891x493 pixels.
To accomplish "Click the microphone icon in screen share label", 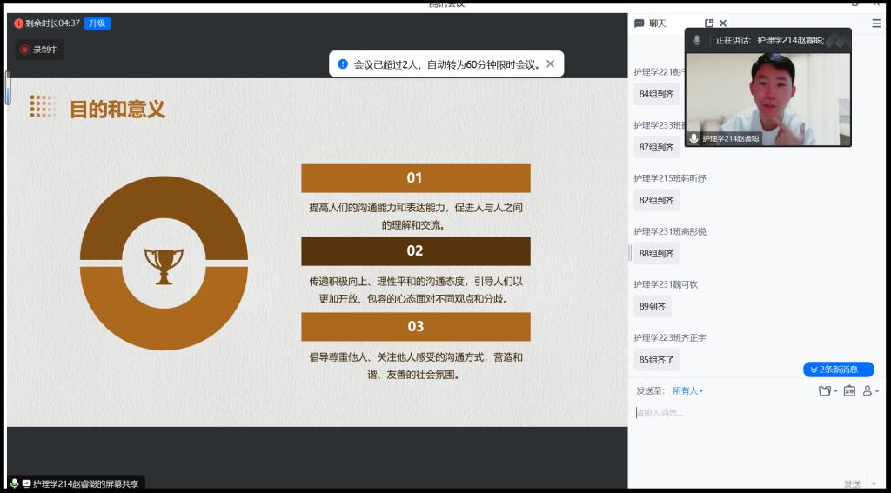I will pos(14,483).
